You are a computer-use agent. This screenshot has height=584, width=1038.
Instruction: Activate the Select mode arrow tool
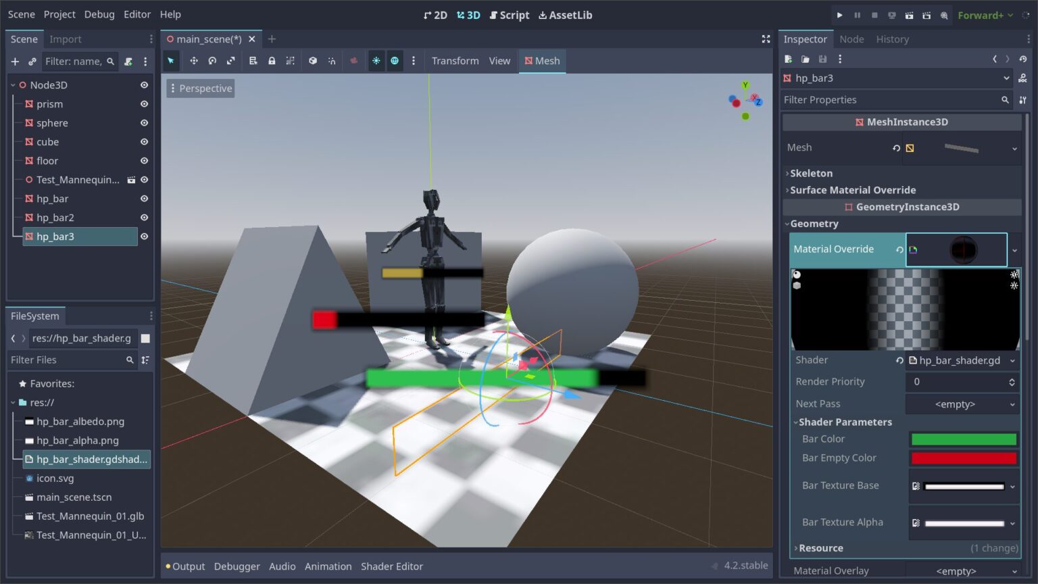point(171,61)
